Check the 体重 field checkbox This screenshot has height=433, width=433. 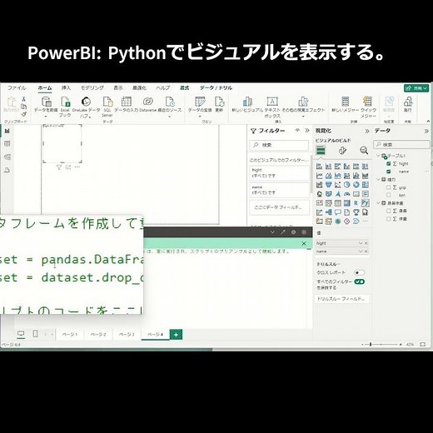coord(389,219)
